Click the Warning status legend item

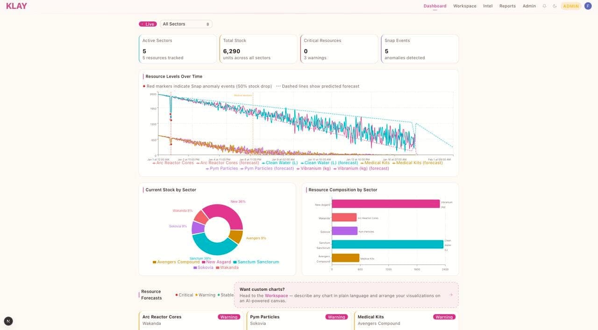(206, 295)
